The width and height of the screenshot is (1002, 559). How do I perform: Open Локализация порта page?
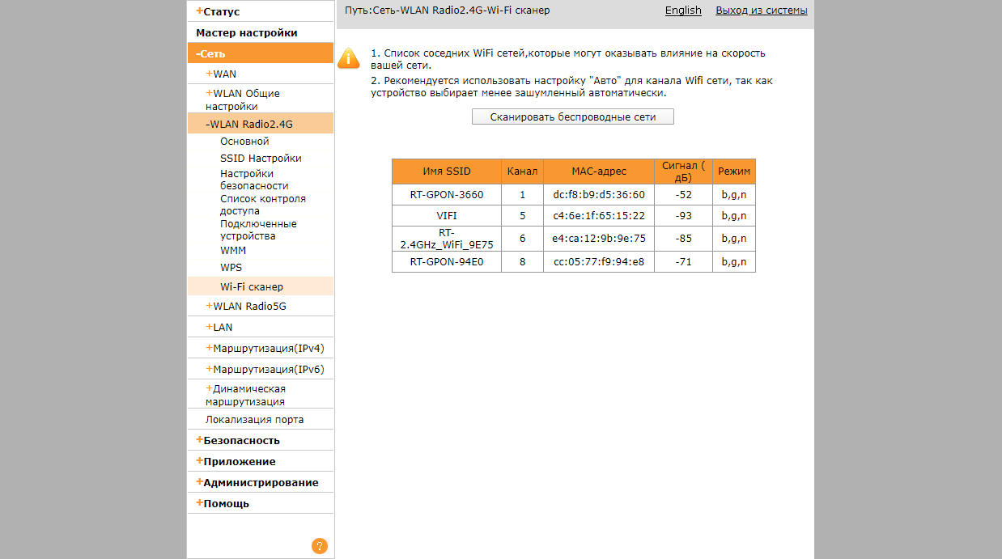pyautogui.click(x=254, y=419)
